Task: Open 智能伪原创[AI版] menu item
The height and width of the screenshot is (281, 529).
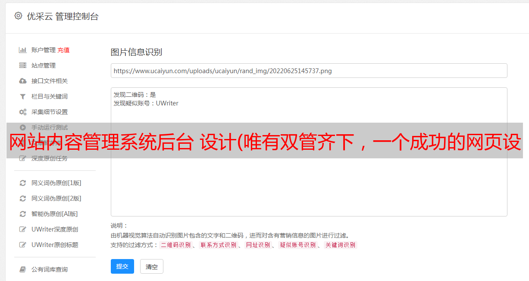Action: [x=55, y=214]
